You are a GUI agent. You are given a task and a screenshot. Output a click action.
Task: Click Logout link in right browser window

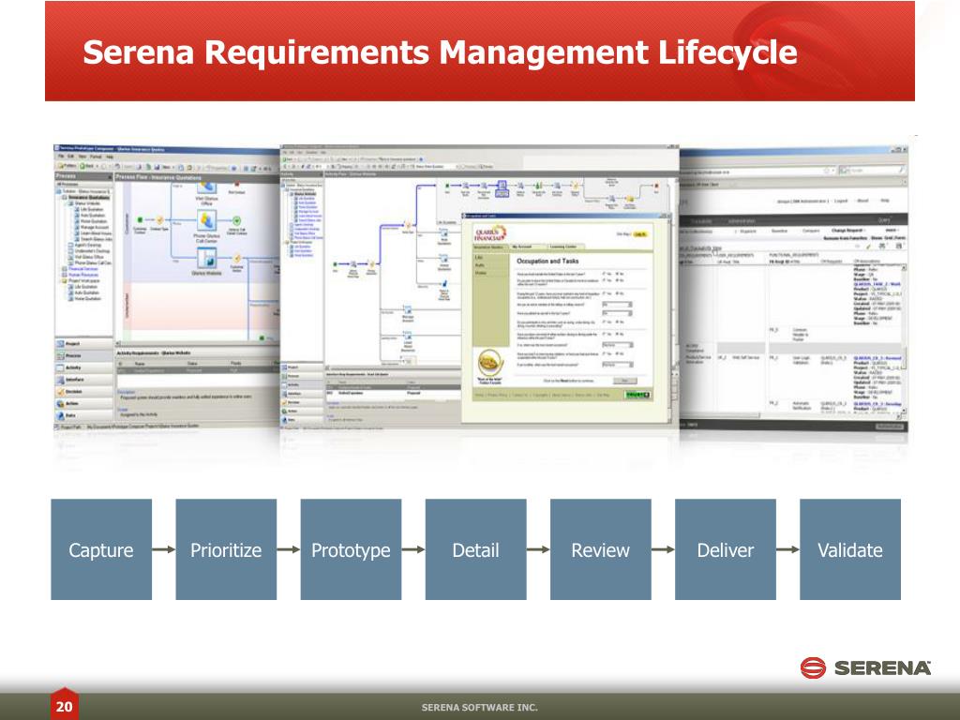pyautogui.click(x=841, y=201)
